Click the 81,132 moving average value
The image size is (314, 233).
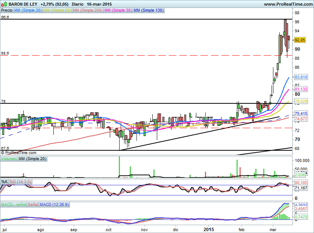click(301, 89)
